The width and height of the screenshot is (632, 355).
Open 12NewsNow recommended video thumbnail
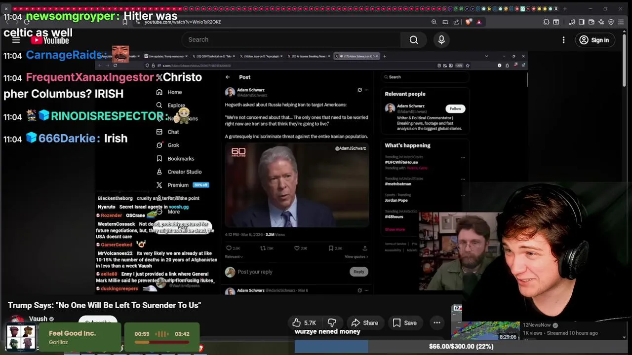pos(486,331)
